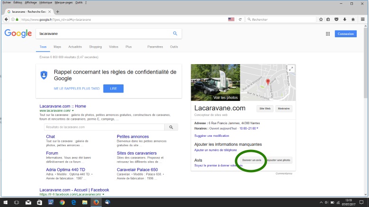Click the Pocket save icon
This screenshot has height=207, width=369.
(336, 19)
